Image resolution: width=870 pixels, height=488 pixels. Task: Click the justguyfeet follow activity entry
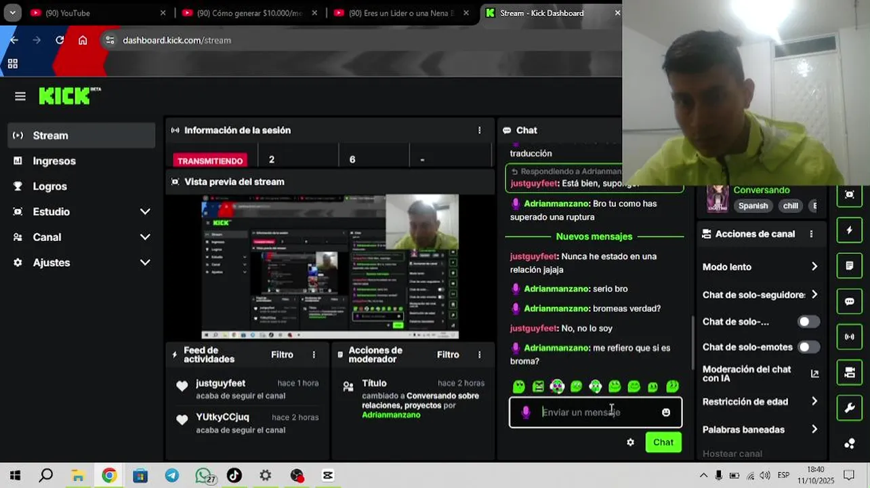point(247,389)
